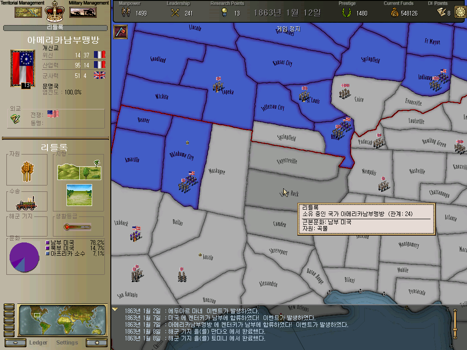Select the army unit at St Louis
This screenshot has height=350, width=467.
click(304, 95)
